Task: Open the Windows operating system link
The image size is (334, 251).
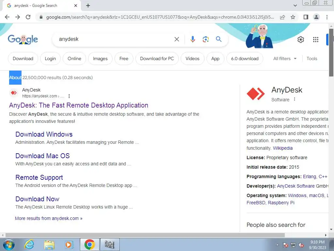Action: [297, 195]
